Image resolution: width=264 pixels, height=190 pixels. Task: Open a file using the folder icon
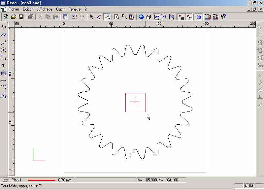coord(14,17)
